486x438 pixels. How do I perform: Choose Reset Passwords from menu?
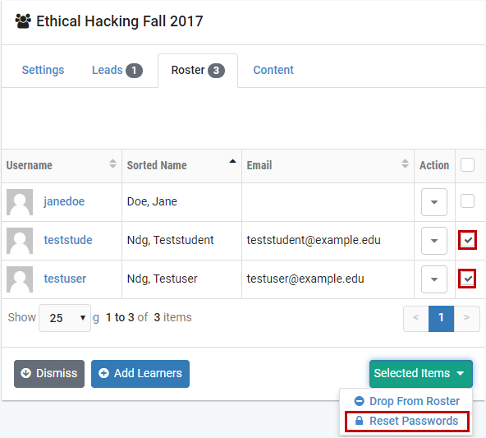click(407, 421)
